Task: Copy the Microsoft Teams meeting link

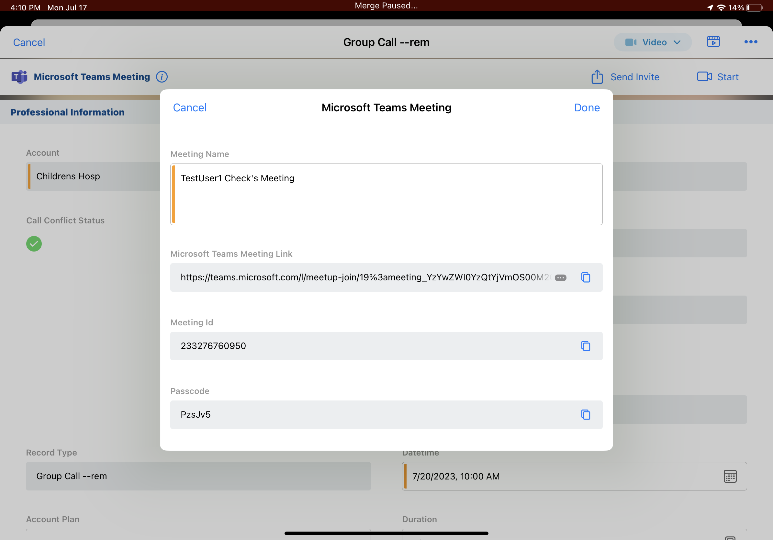Action: (586, 277)
